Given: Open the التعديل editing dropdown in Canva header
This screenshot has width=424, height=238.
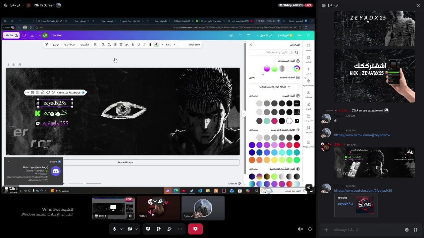Looking at the screenshot, I should click(264, 35).
